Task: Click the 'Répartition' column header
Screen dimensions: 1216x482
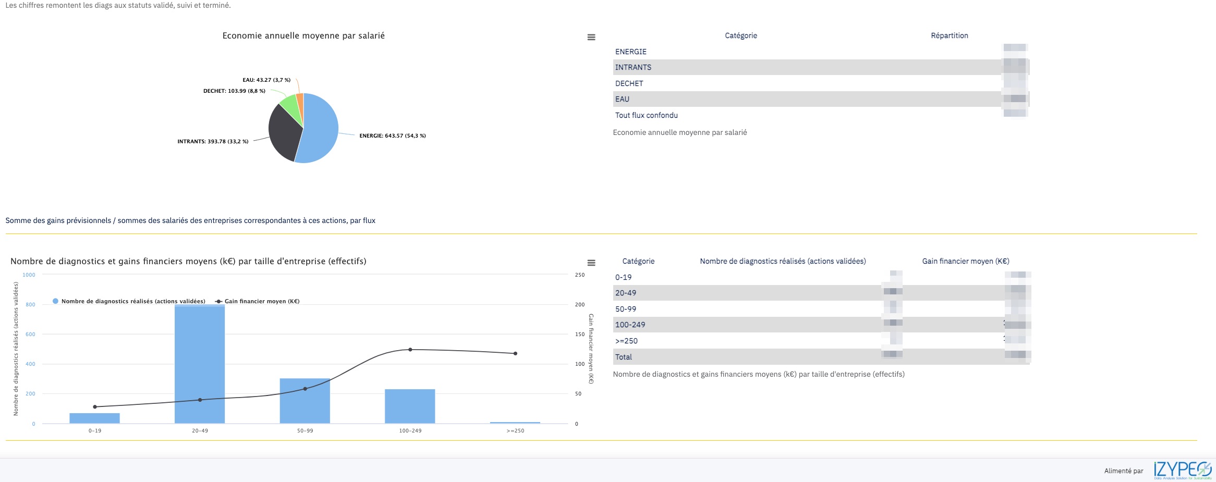Action: pos(950,35)
